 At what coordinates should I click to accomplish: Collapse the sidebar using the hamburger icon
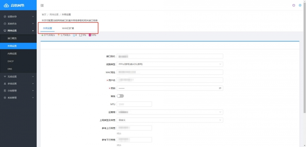click(42, 6)
